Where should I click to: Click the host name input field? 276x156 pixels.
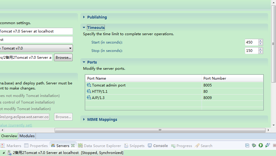[36, 40]
